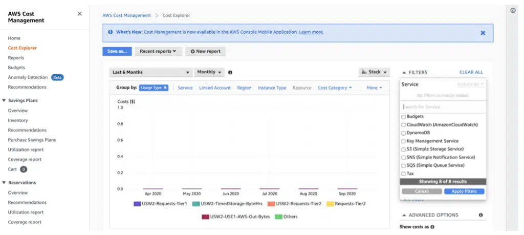Viewport: 524px width, 235px height.
Task: Open the Include all dropdown for Service
Action: (471, 84)
